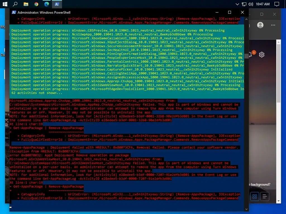
Task: Open the 10:47 AM clock
Action: click(x=263, y=4)
